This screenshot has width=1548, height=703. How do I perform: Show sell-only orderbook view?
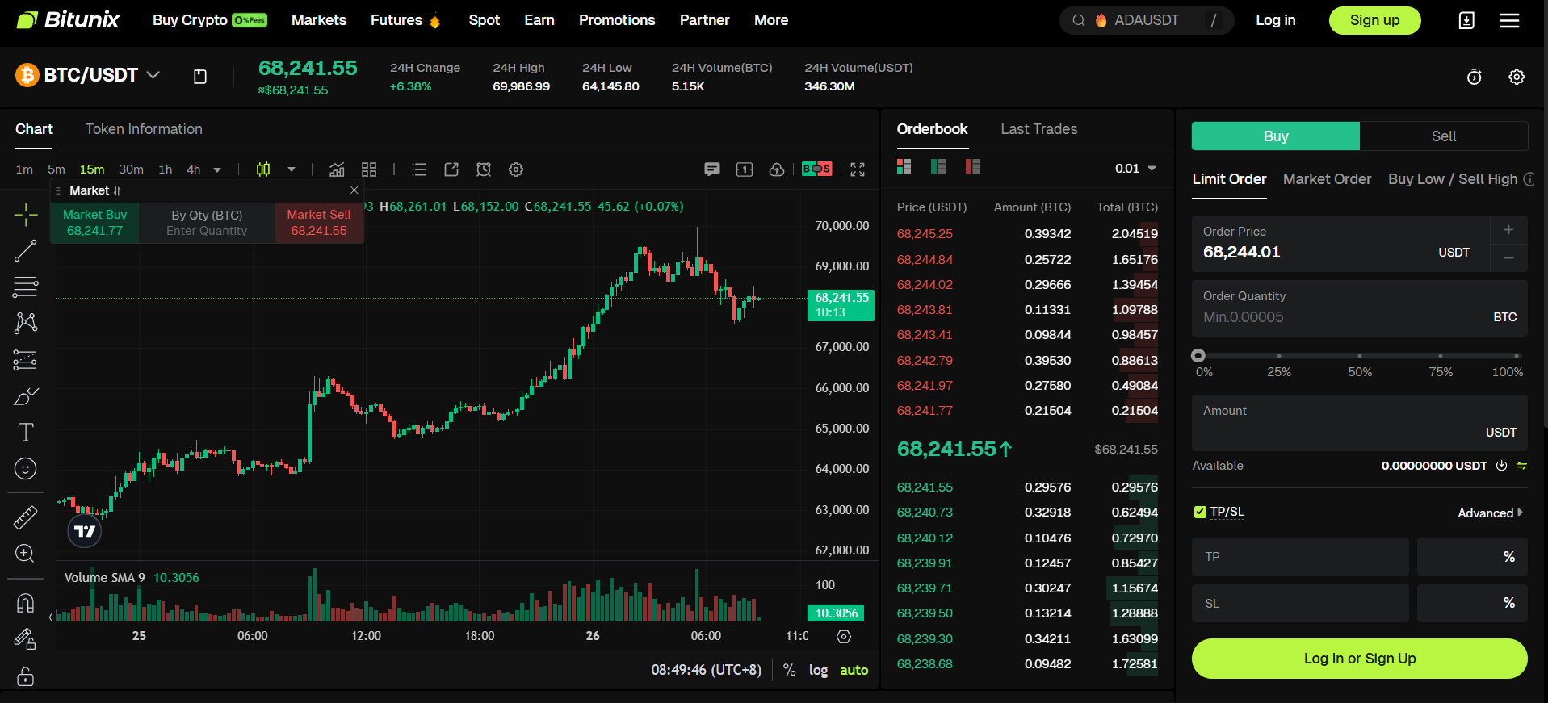972,167
